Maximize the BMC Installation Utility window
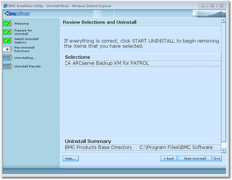The width and height of the screenshot is (232, 180). pyautogui.click(x=212, y=6)
